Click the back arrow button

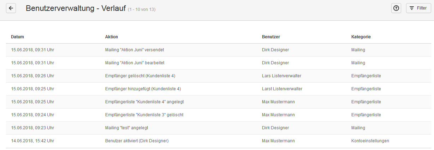pyautogui.click(x=11, y=8)
